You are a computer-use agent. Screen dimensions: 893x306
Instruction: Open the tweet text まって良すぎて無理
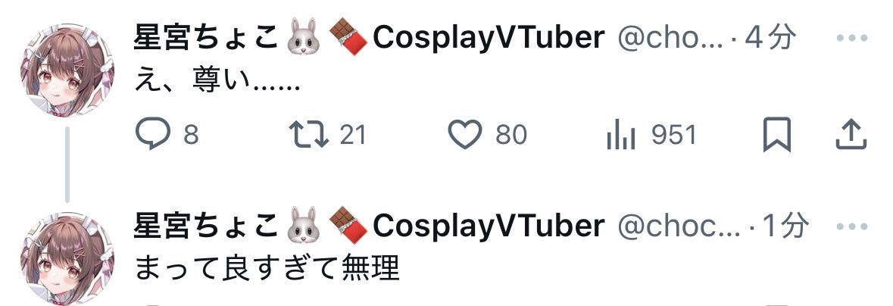(x=267, y=268)
